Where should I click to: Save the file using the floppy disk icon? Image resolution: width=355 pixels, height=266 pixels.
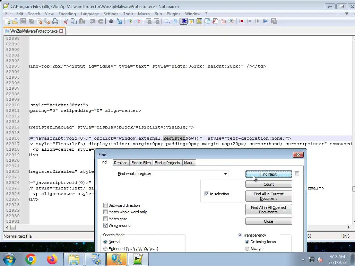[23, 21]
